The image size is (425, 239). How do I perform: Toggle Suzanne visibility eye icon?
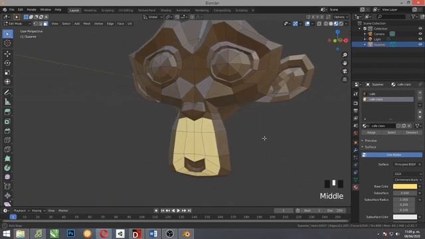(x=420, y=44)
